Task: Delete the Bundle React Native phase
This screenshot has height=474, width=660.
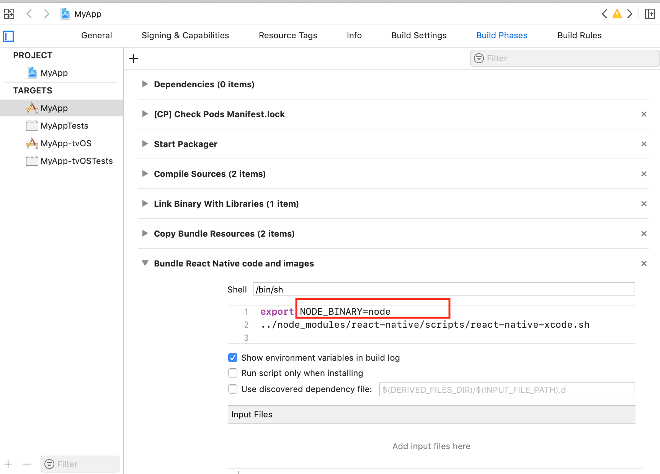Action: pyautogui.click(x=644, y=263)
